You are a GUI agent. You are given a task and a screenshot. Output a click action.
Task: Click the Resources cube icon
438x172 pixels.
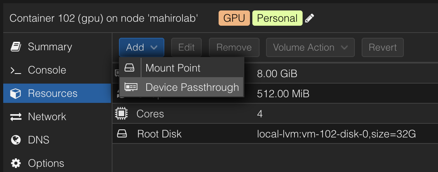coord(16,93)
